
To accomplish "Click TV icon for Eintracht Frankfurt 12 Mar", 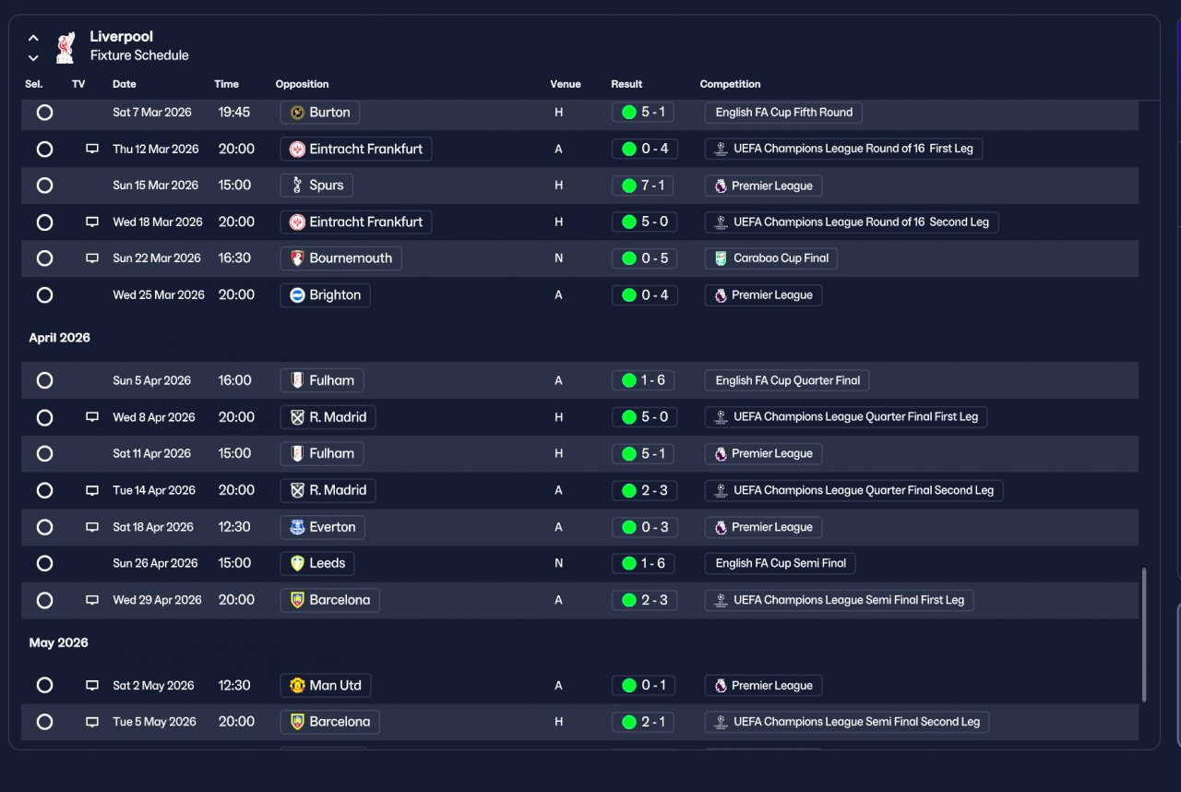I will (92, 149).
